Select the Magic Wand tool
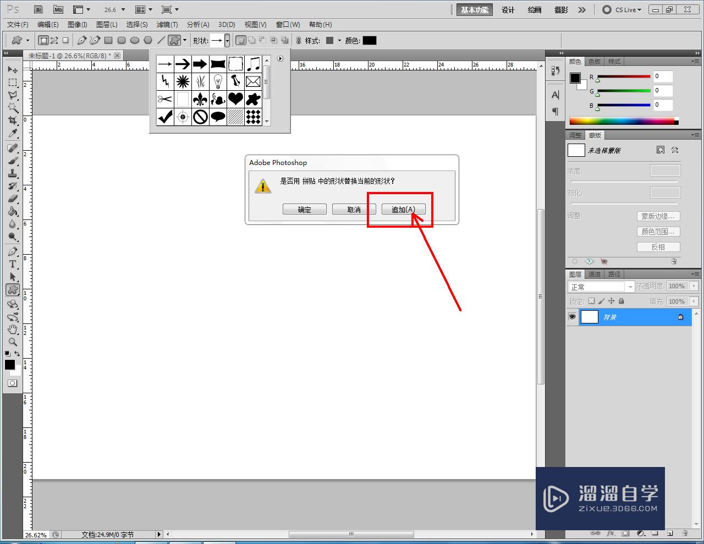704x544 pixels. click(12, 108)
